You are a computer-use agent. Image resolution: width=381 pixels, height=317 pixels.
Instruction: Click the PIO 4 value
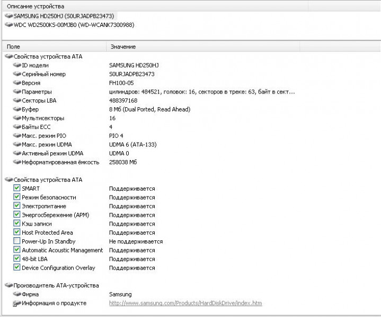(x=116, y=136)
